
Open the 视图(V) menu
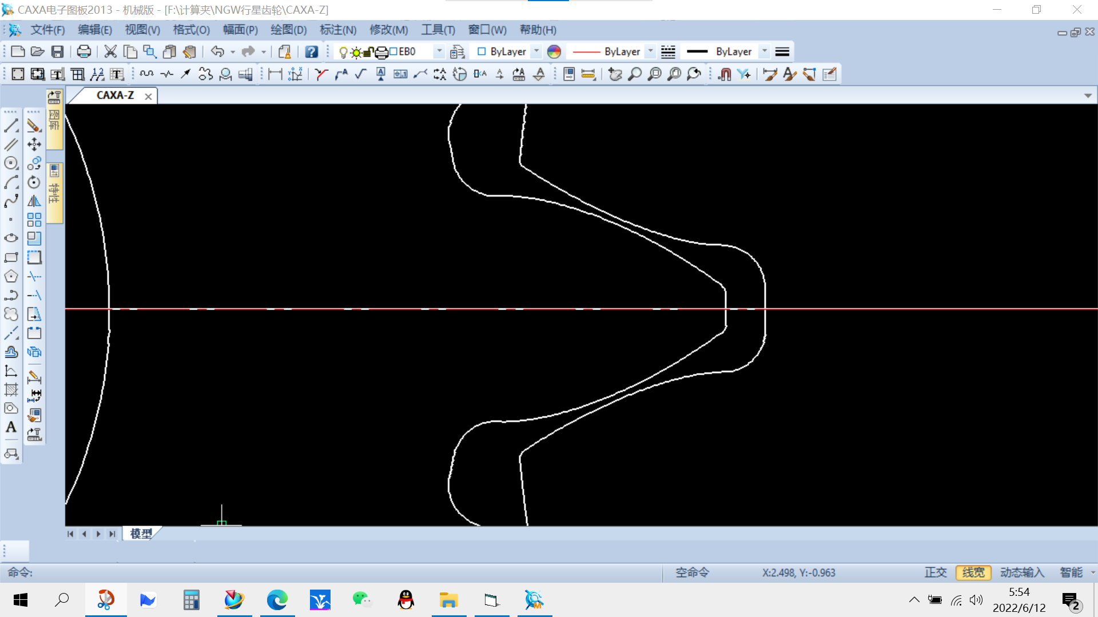[142, 30]
